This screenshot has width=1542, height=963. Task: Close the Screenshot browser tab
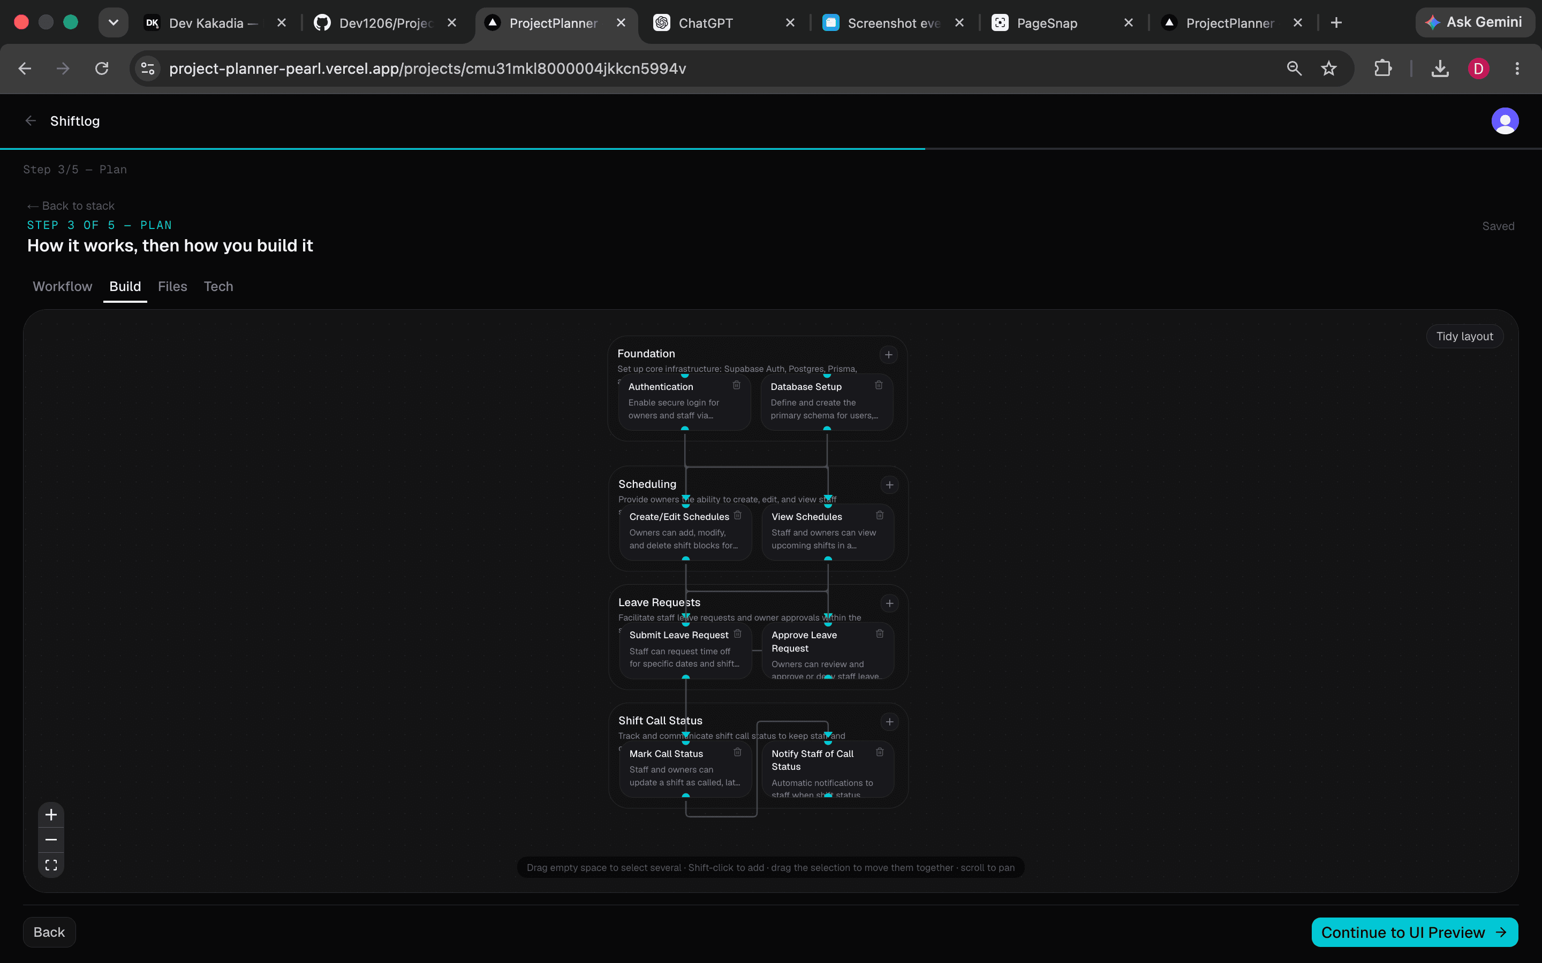pos(959,23)
